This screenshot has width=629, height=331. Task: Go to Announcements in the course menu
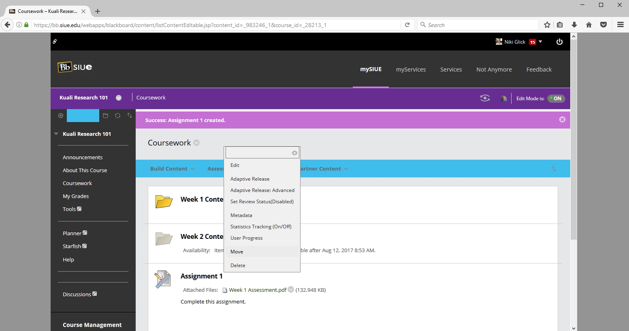83,157
